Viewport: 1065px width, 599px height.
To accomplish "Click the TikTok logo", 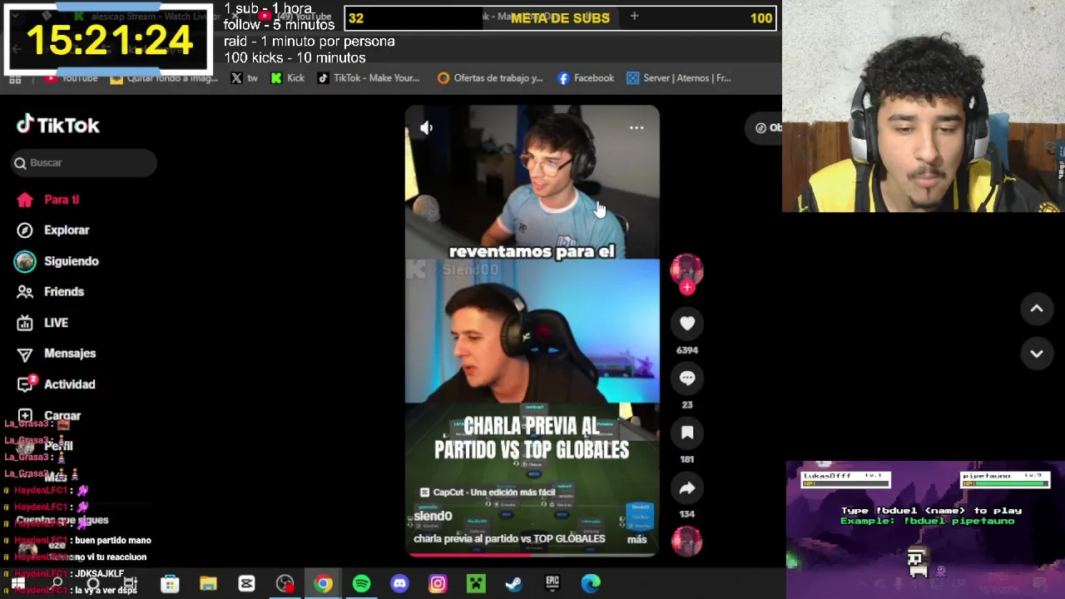I will [58, 125].
